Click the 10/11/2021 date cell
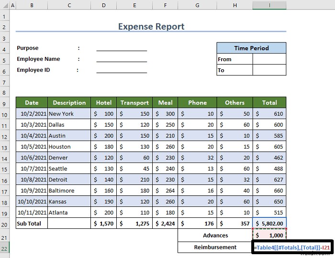The width and height of the screenshot is (335, 258). click(x=32, y=212)
